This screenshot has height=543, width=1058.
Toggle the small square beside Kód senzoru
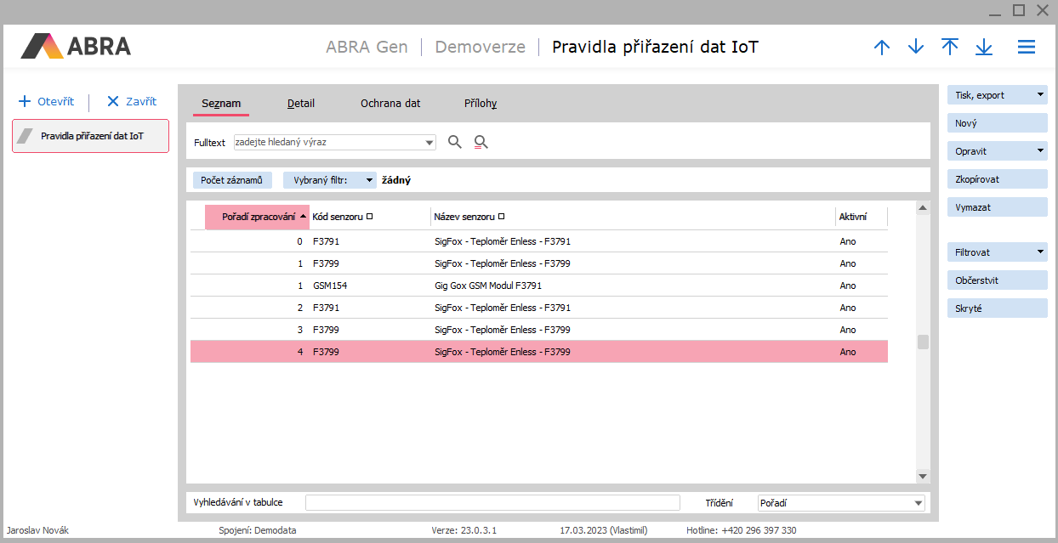[369, 217]
